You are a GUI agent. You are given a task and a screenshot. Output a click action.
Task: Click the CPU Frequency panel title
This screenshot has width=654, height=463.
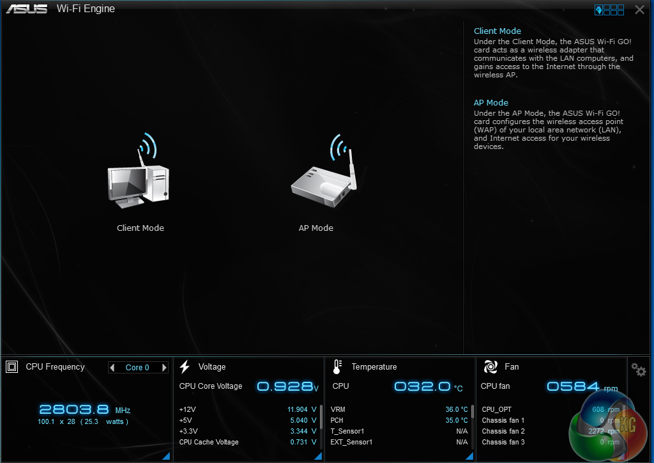tap(55, 367)
